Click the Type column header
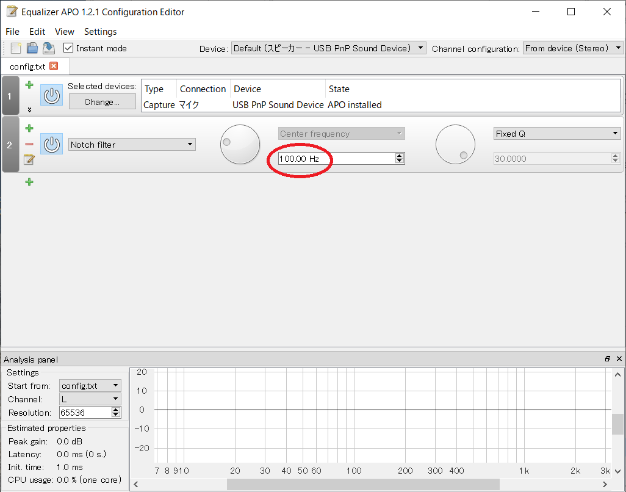The image size is (626, 492). pos(159,89)
